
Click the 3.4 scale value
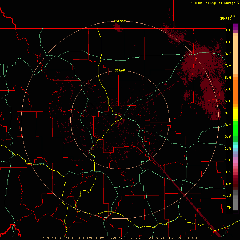pyautogui.click(x=228, y=125)
